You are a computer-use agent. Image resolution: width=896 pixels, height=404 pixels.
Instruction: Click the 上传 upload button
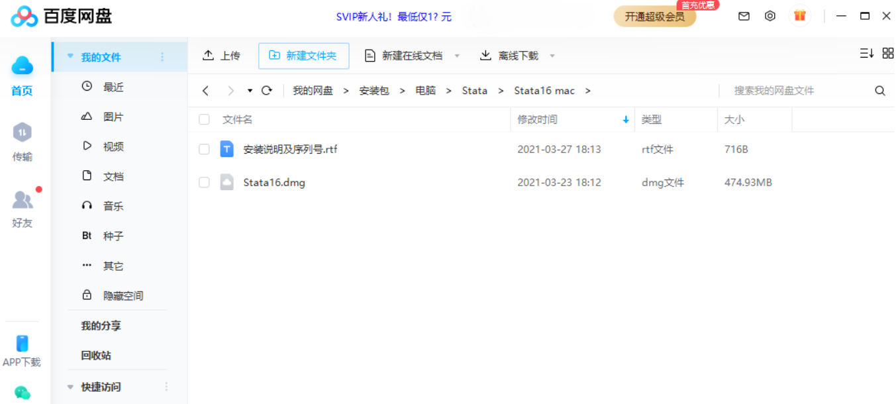pyautogui.click(x=221, y=56)
